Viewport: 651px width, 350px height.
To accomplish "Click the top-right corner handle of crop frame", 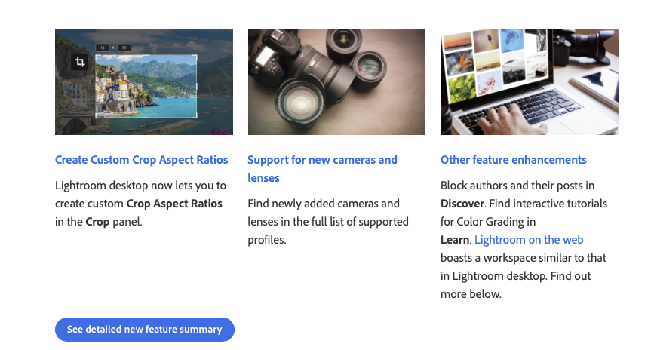I will [x=196, y=55].
